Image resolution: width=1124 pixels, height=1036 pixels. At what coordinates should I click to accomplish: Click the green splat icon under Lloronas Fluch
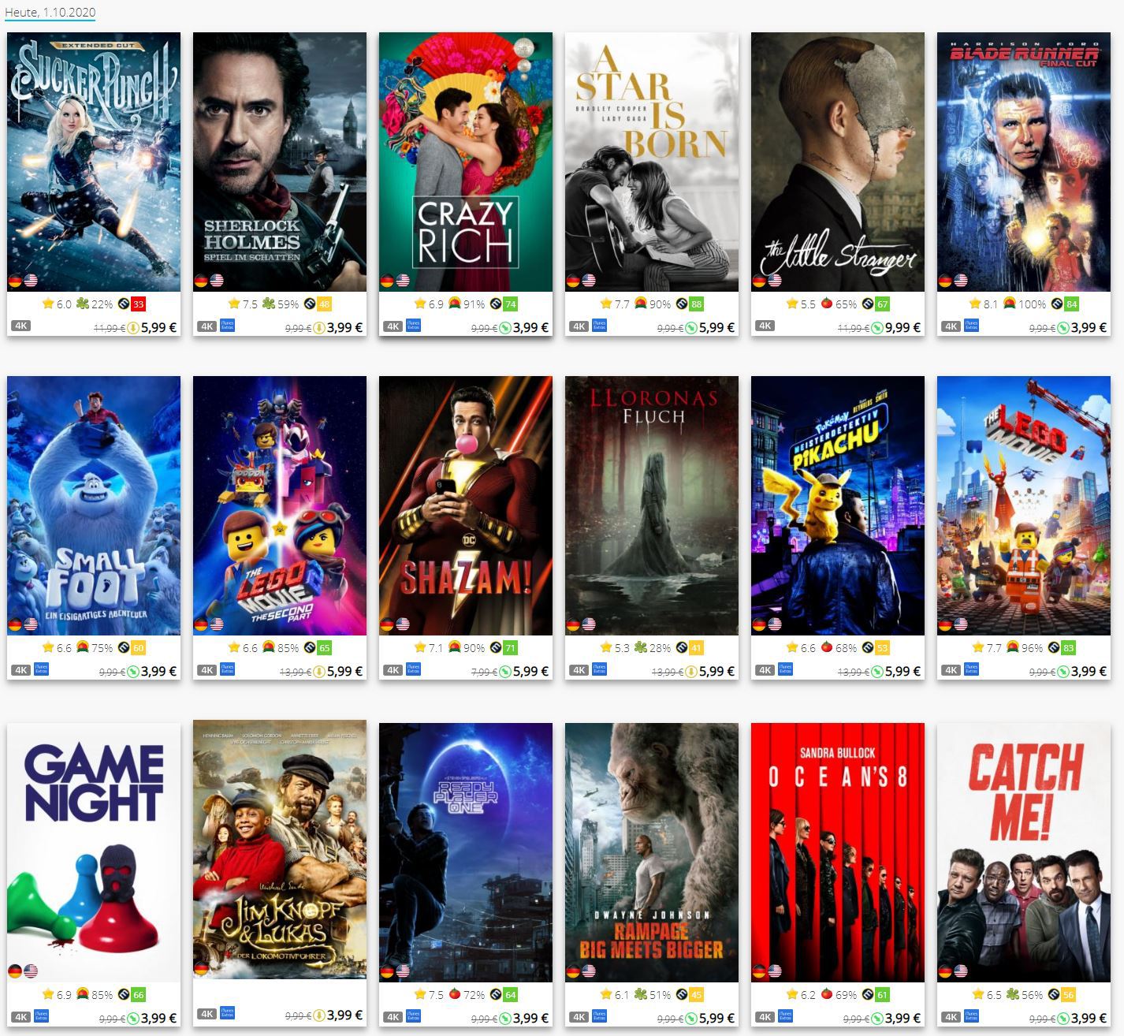(641, 647)
